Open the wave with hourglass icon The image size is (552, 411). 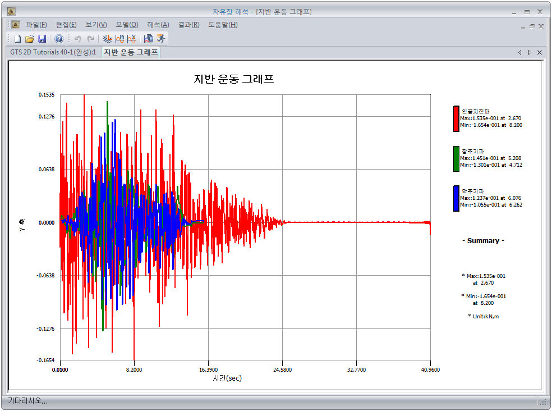click(x=132, y=39)
